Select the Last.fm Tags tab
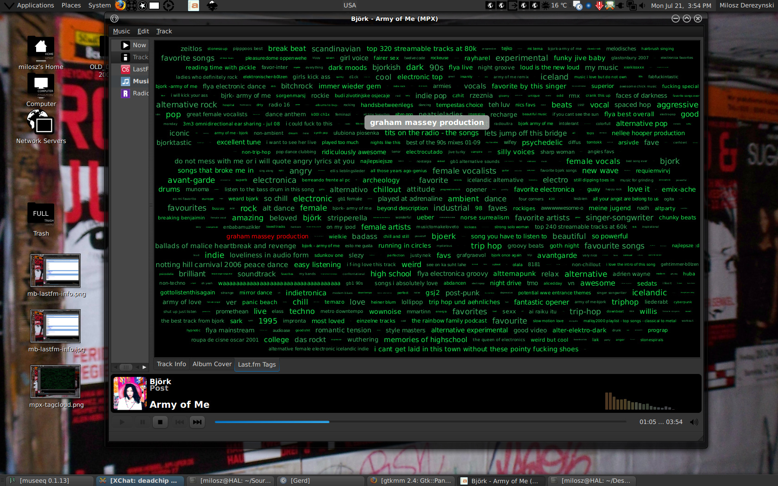This screenshot has width=778, height=486. click(257, 364)
